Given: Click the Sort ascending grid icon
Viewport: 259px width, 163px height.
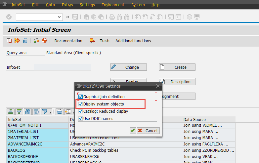Looking at the screenshot, I should pyautogui.click(x=11, y=111).
